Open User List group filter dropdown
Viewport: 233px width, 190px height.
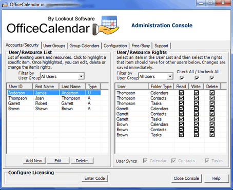point(81,76)
